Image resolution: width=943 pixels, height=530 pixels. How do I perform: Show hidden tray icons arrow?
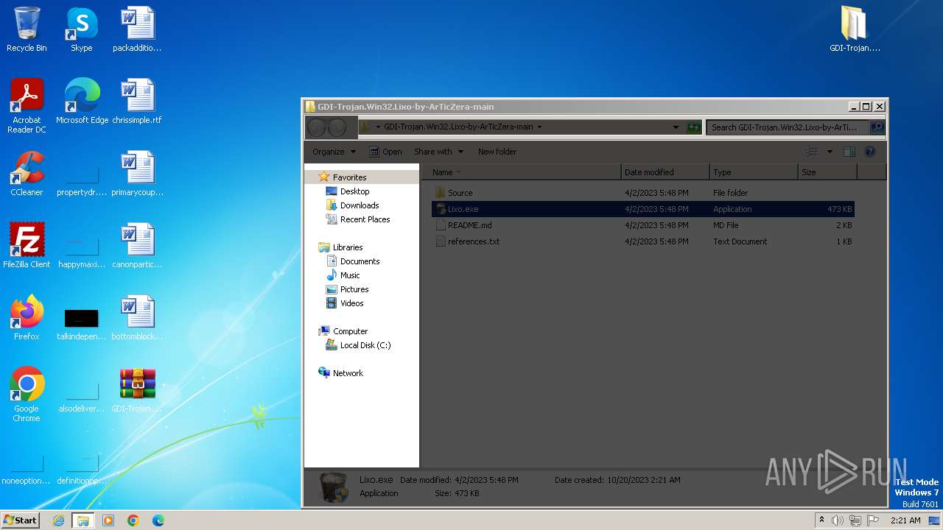[821, 520]
